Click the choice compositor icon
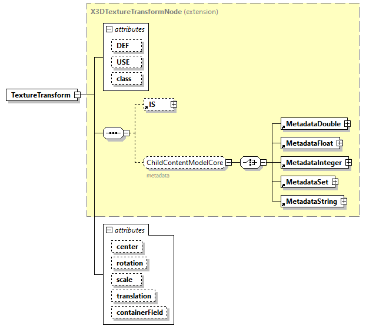The image size is (366, 336). (x=250, y=163)
